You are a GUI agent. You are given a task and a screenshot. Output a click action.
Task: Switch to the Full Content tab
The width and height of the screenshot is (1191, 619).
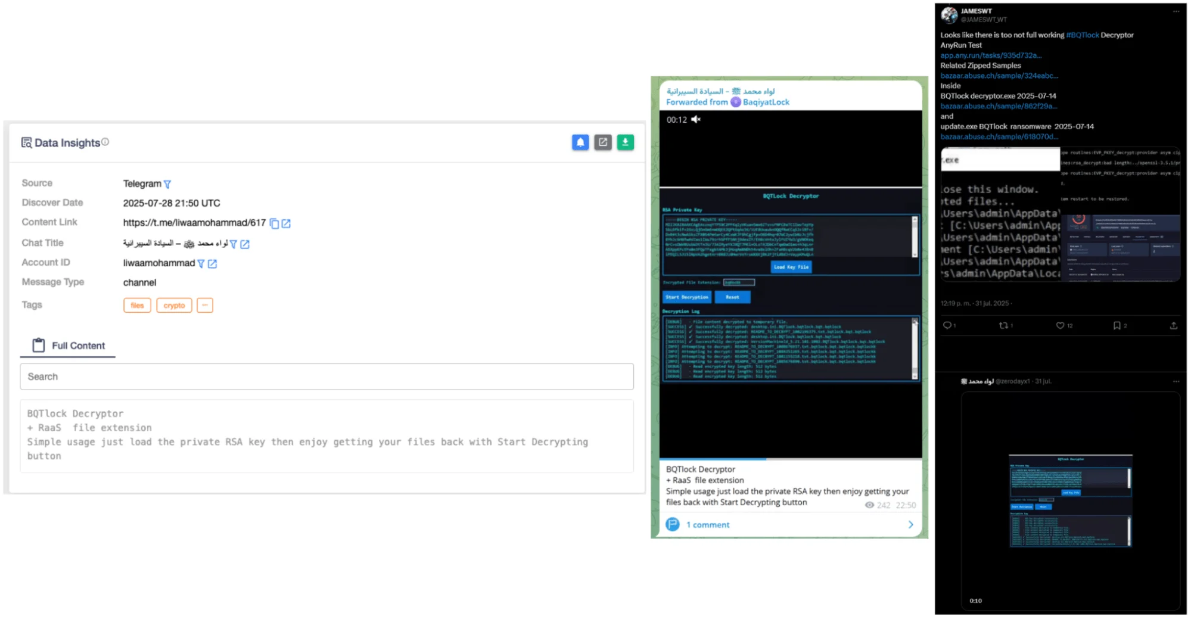point(69,346)
